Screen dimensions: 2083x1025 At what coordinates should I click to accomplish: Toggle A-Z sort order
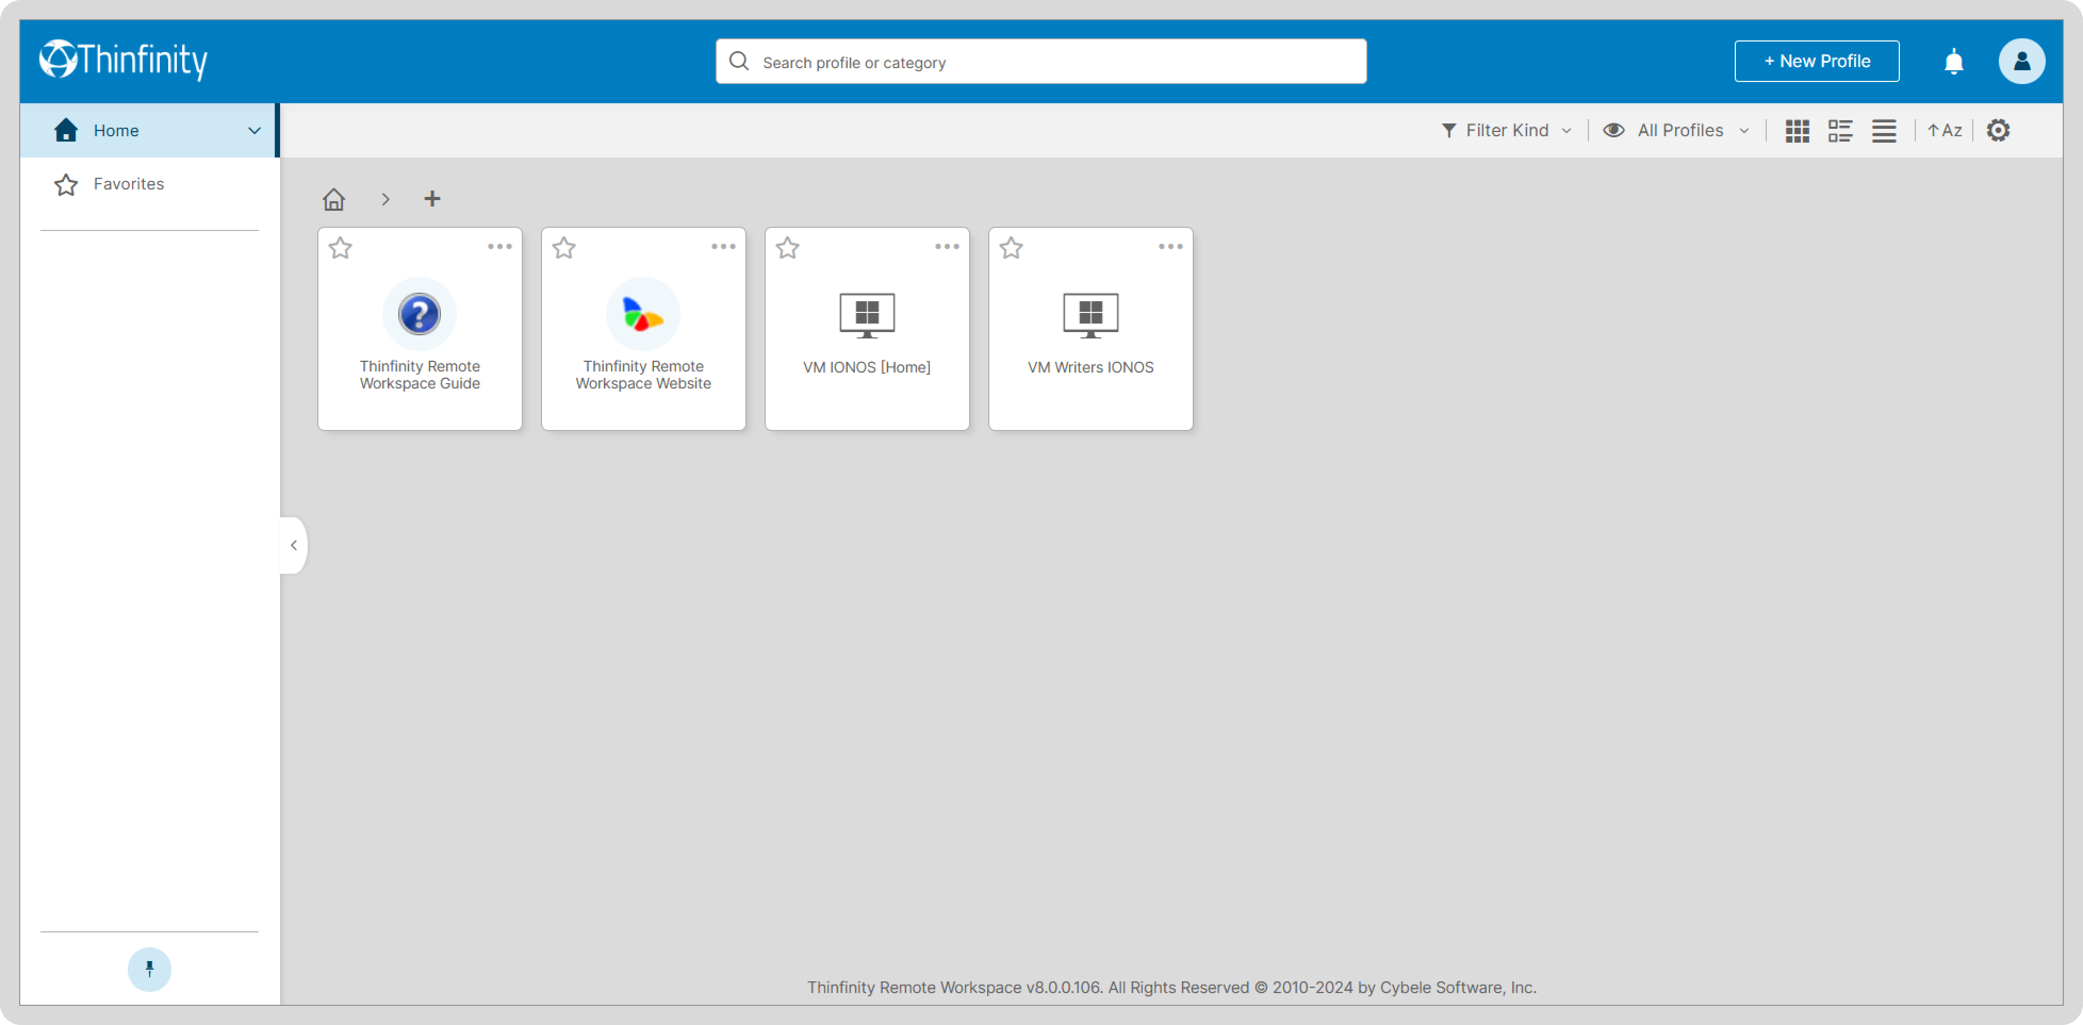point(1944,130)
